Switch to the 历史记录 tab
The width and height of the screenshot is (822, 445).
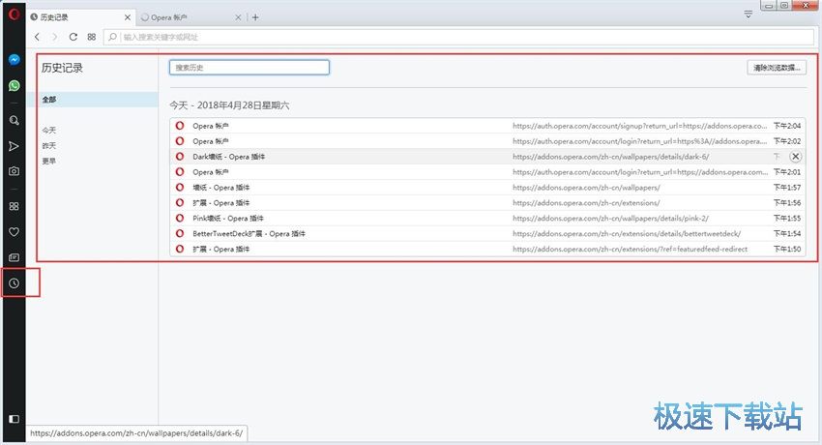(80, 17)
